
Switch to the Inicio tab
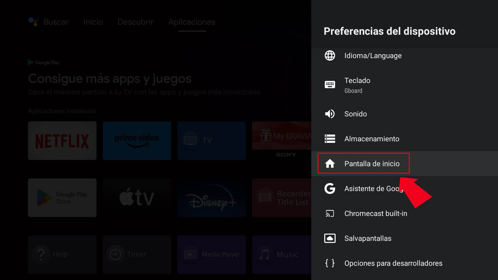93,22
